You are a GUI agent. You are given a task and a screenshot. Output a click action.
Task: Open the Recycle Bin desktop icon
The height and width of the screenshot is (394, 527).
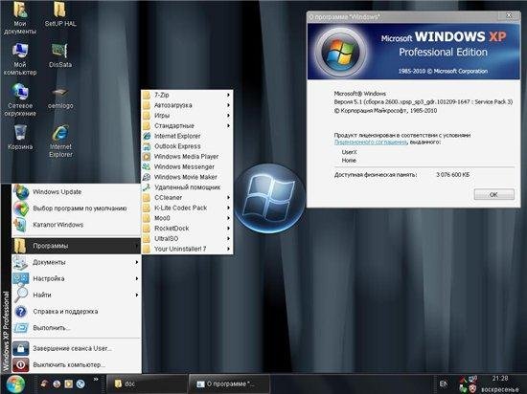pyautogui.click(x=20, y=137)
